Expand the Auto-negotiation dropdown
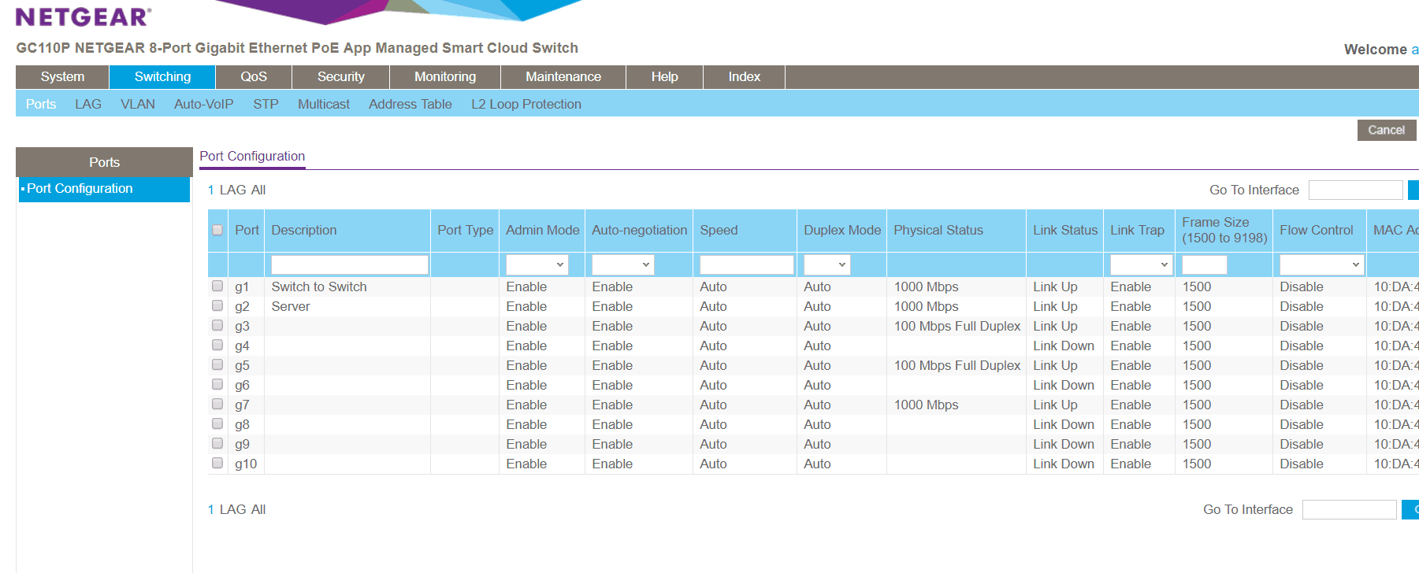The width and height of the screenshot is (1419, 573). tap(622, 265)
